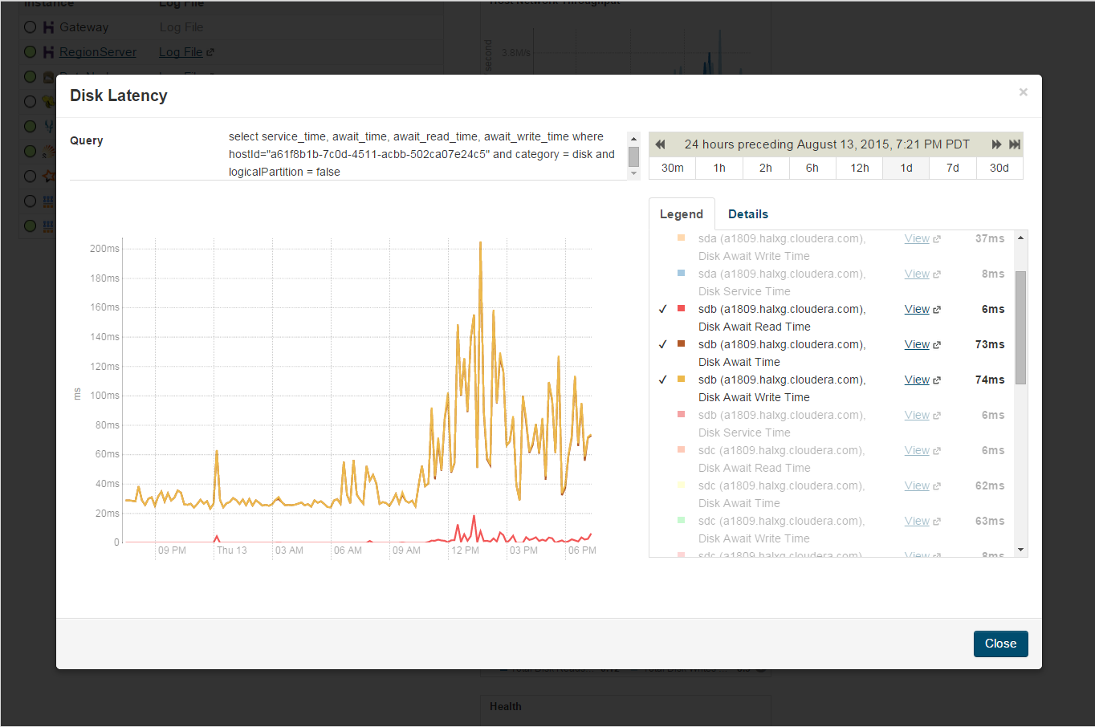The image size is (1095, 727).
Task: Click sdb Disk Await Write Time orange swatch
Action: [x=682, y=379]
